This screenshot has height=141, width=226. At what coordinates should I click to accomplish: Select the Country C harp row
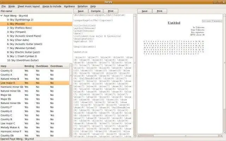pyautogui.click(x=35, y=115)
